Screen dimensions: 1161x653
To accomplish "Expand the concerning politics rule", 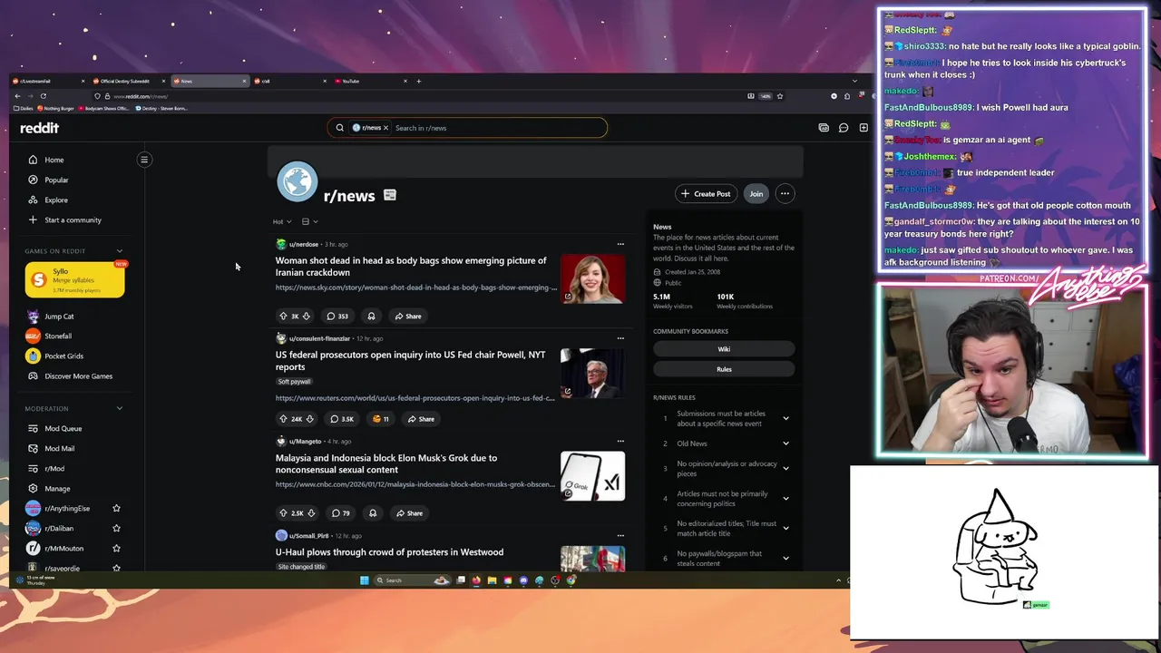I will click(x=785, y=499).
